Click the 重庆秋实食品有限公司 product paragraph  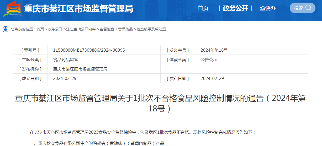click(x=97, y=143)
